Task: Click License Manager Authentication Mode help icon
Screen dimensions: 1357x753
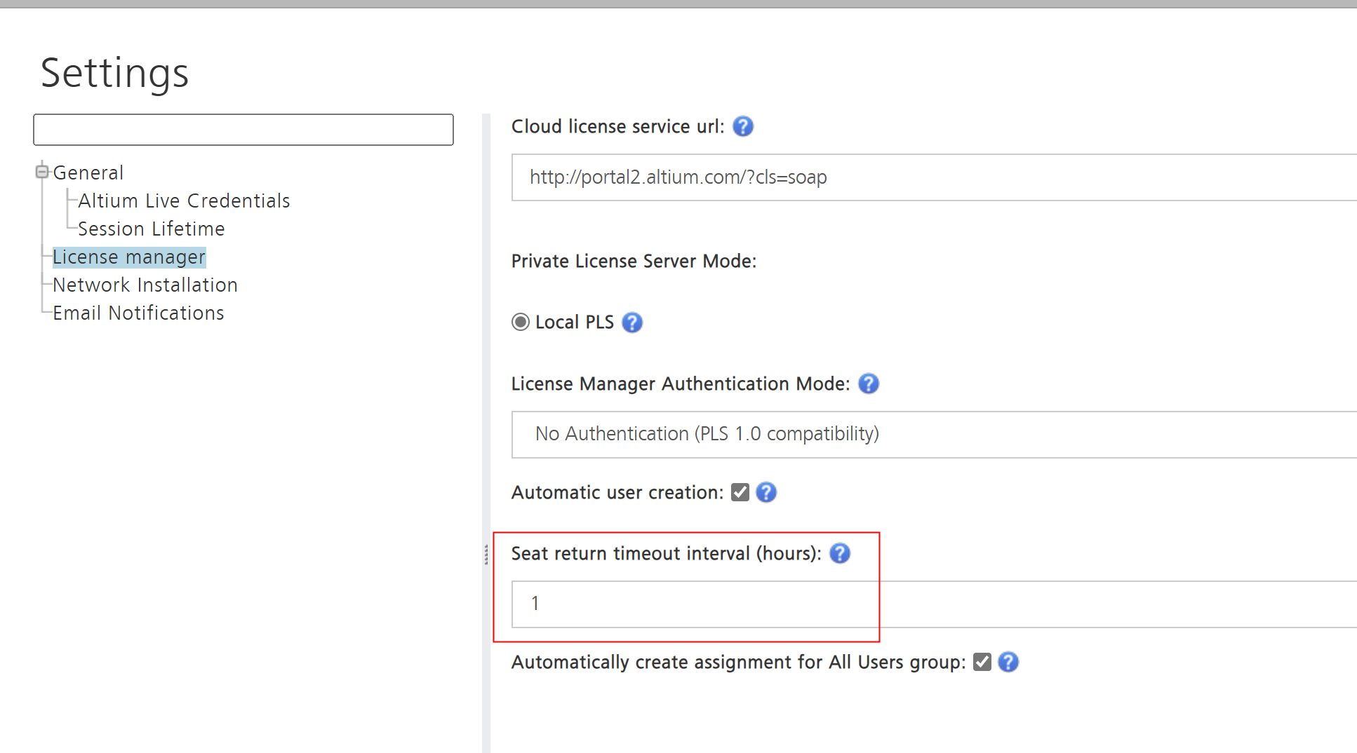Action: coord(868,384)
